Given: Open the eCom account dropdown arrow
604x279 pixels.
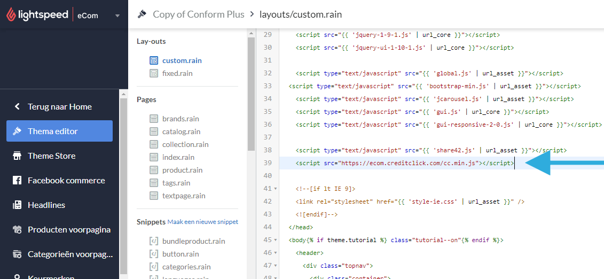Looking at the screenshot, I should point(117,15).
